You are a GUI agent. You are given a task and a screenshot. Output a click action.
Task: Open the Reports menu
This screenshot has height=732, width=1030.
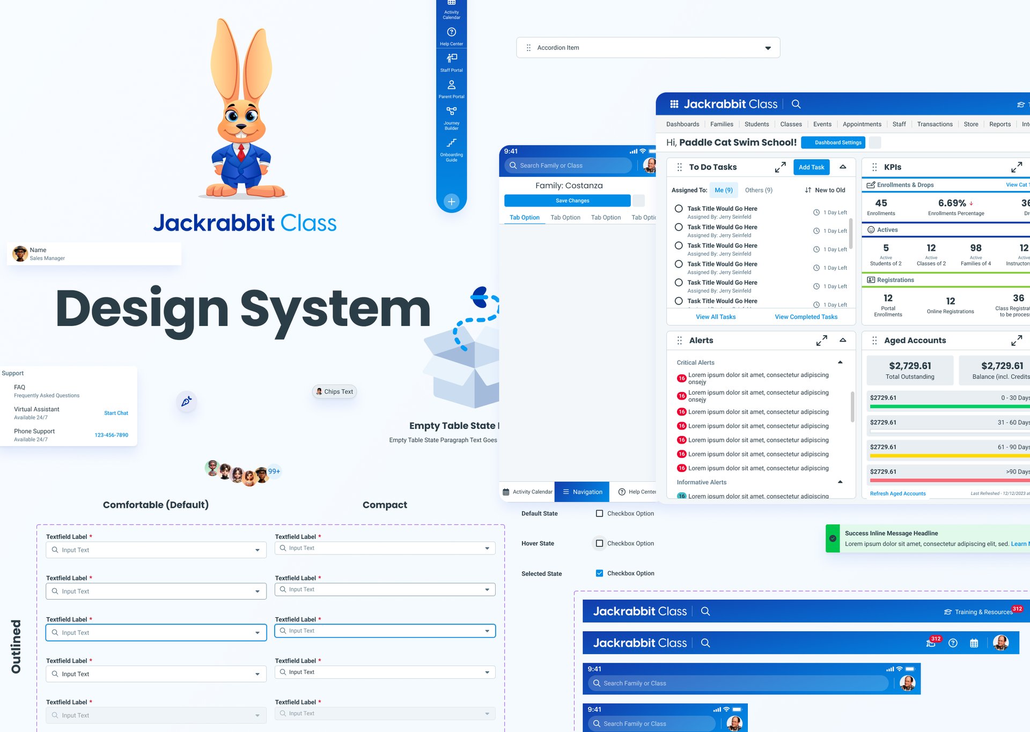[1000, 124]
